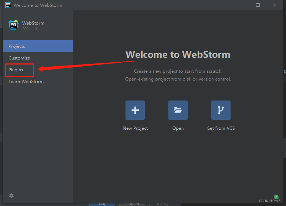This screenshot has height=206, width=286.
Task: Switch to the Customize tab
Action: (x=38, y=58)
